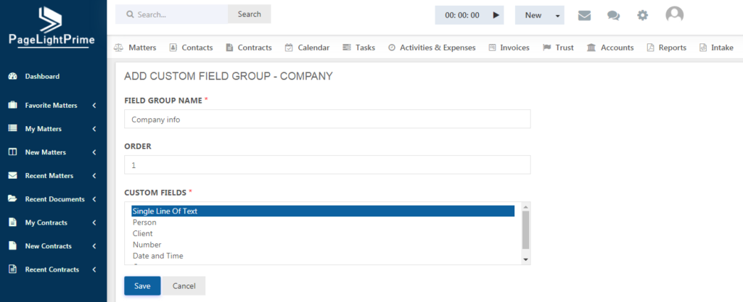The image size is (743, 302).
Task: Click the Reports PDF icon
Action: (x=651, y=48)
